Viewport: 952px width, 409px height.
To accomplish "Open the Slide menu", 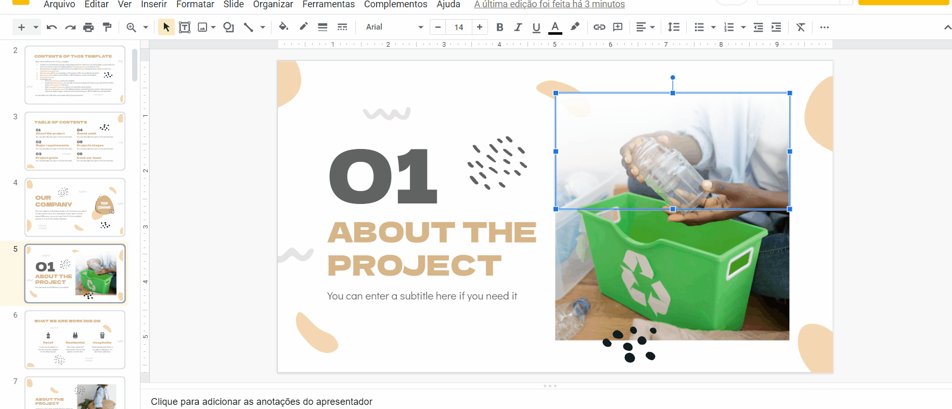I will pyautogui.click(x=234, y=4).
